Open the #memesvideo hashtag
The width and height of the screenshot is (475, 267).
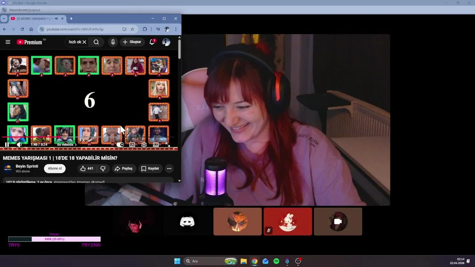pyautogui.click(x=65, y=182)
